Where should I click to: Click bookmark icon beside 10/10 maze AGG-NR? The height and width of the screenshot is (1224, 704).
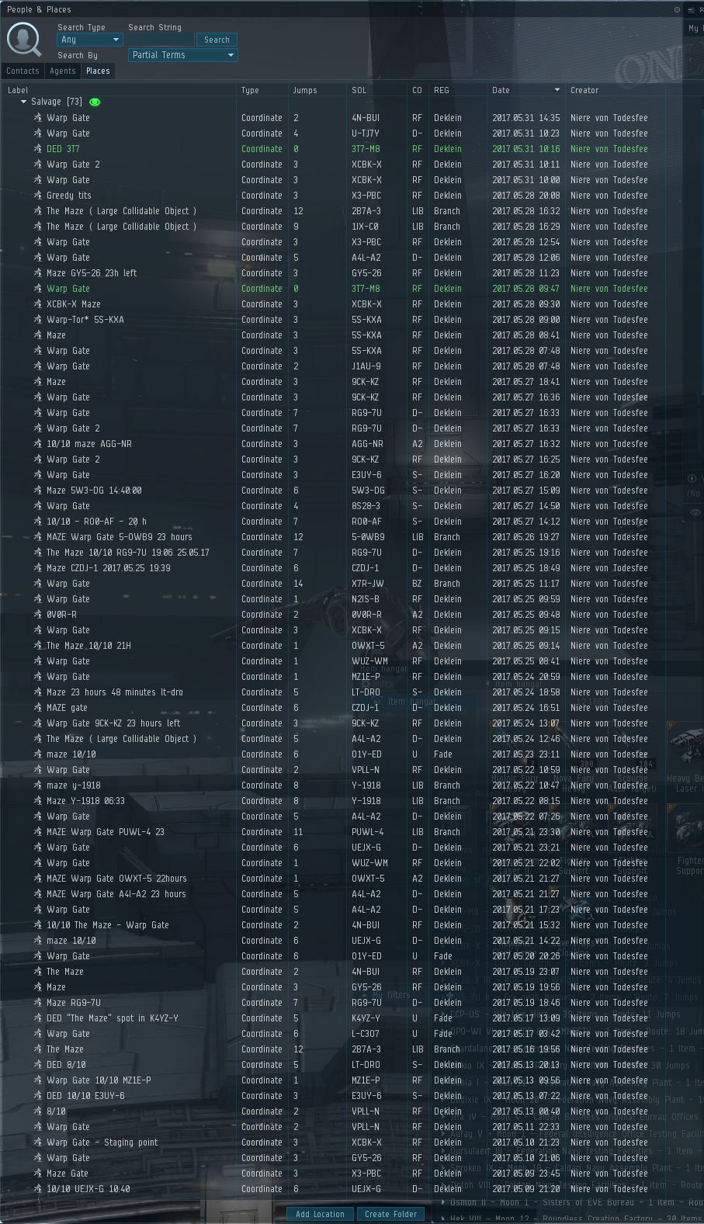tap(37, 444)
